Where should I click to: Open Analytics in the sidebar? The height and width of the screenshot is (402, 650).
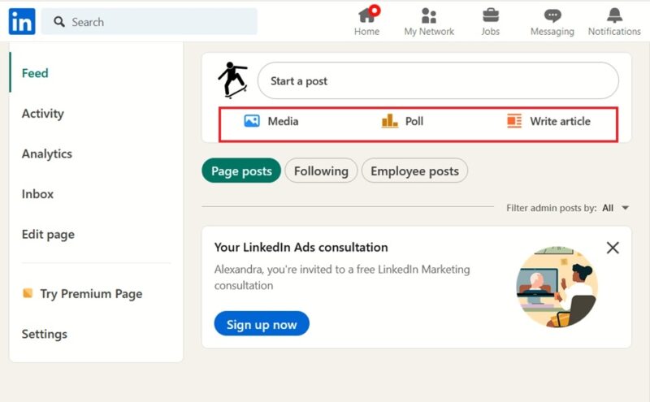[x=47, y=153]
